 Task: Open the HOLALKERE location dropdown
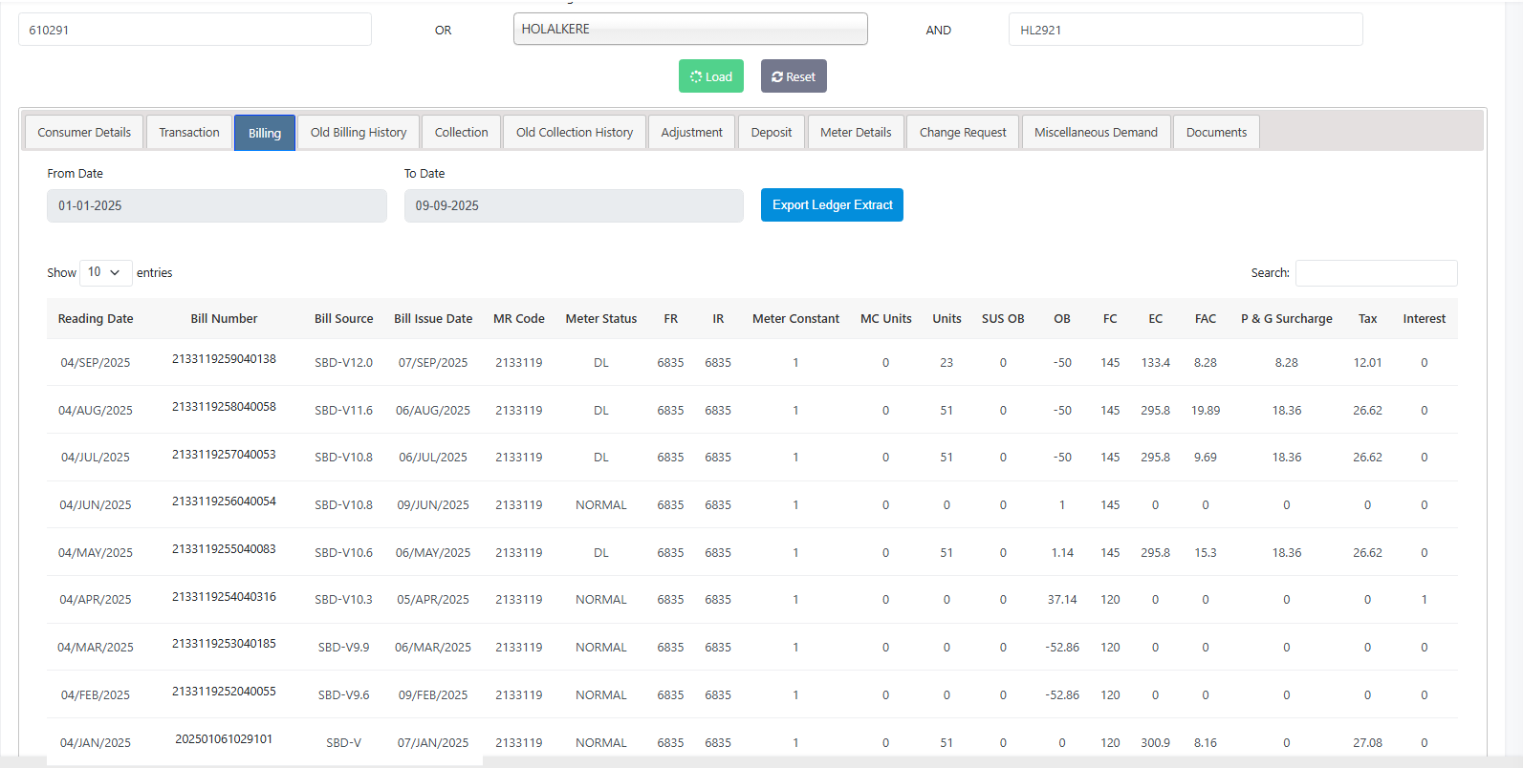click(x=690, y=30)
